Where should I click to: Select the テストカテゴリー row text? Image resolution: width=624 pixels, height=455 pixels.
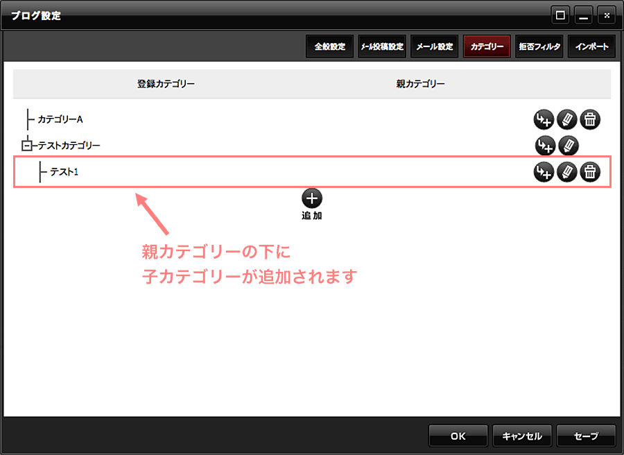69,146
